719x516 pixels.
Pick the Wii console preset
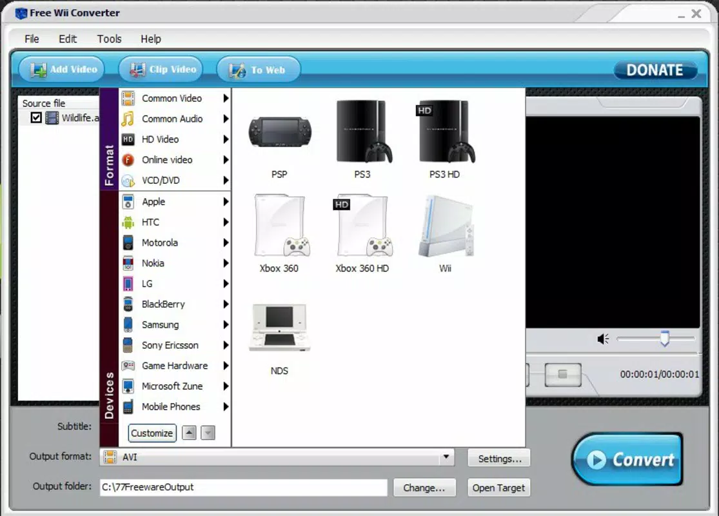coord(446,226)
